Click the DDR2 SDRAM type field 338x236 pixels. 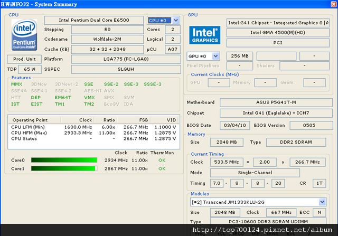pyautogui.click(x=296, y=142)
